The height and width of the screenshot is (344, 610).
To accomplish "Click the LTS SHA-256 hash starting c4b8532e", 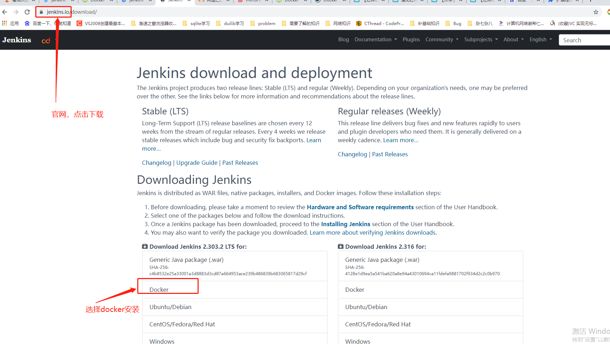I will (228, 274).
